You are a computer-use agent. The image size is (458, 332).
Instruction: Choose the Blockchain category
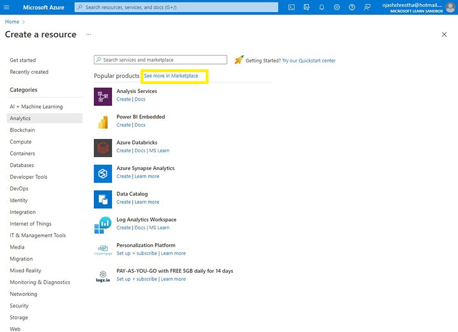(22, 130)
